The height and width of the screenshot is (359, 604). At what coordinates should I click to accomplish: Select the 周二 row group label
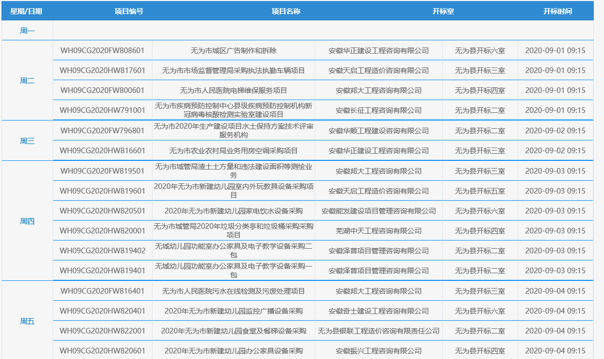pos(27,81)
